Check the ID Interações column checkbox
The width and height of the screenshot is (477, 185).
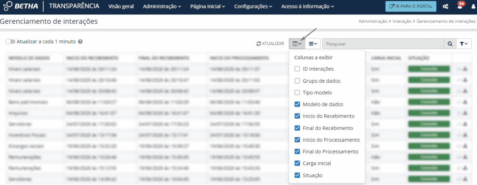pyautogui.click(x=297, y=69)
